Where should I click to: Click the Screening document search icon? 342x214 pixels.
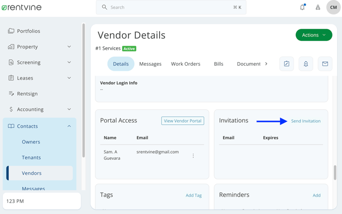click(x=11, y=62)
